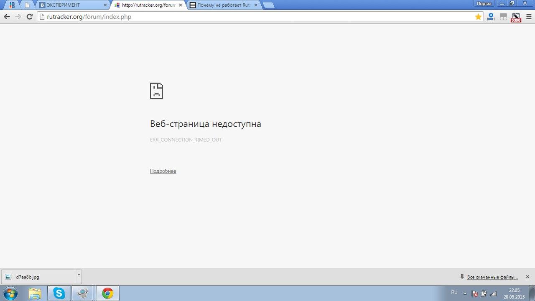
Task: Open the gray utility app in taskbar
Action: tap(83, 293)
